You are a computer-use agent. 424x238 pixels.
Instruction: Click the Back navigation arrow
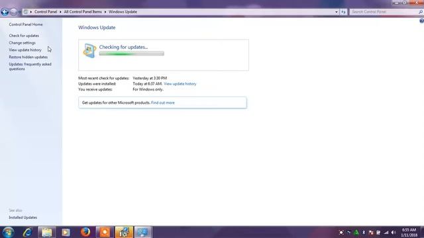pyautogui.click(x=5, y=12)
